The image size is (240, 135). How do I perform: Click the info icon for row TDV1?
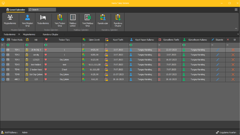3,50
